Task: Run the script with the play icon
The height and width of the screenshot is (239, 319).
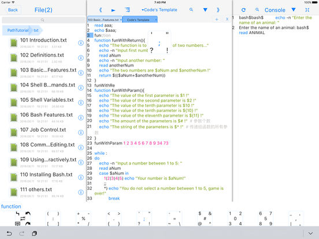Action: [x=113, y=10]
